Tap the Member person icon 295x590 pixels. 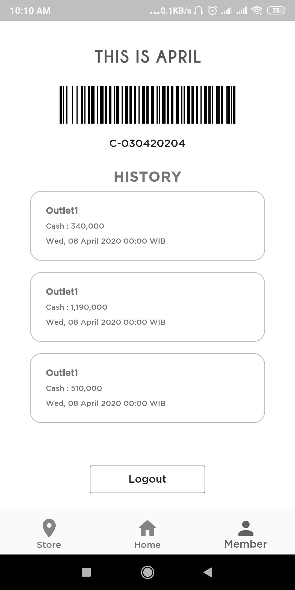[246, 528]
